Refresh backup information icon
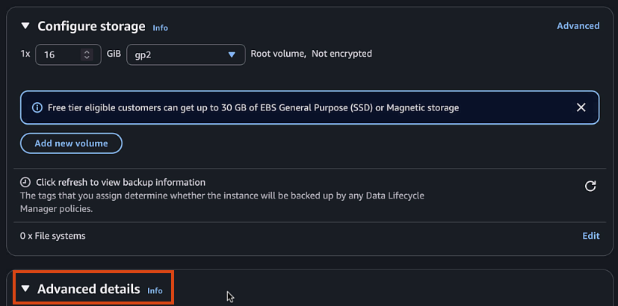The image size is (618, 306). [590, 186]
